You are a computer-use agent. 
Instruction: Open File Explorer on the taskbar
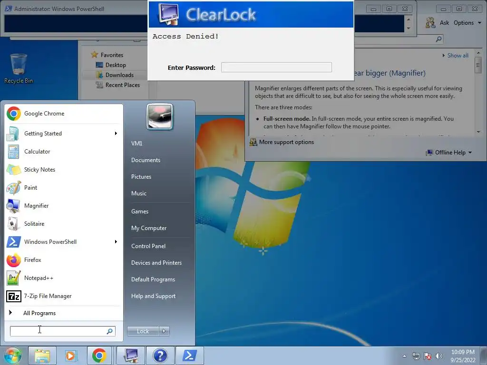[x=42, y=355]
